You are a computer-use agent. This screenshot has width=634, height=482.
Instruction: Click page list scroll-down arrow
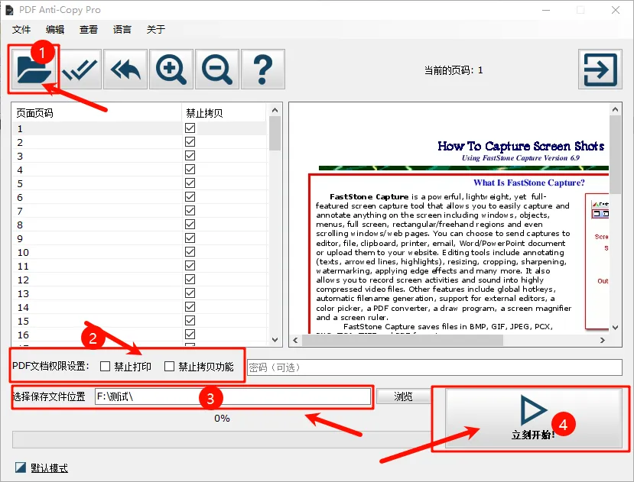275,340
